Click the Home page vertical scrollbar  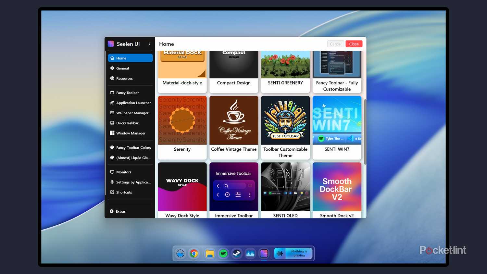(x=365, y=132)
